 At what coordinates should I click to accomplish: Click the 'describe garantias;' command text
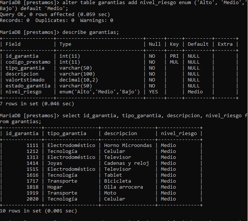90,32
